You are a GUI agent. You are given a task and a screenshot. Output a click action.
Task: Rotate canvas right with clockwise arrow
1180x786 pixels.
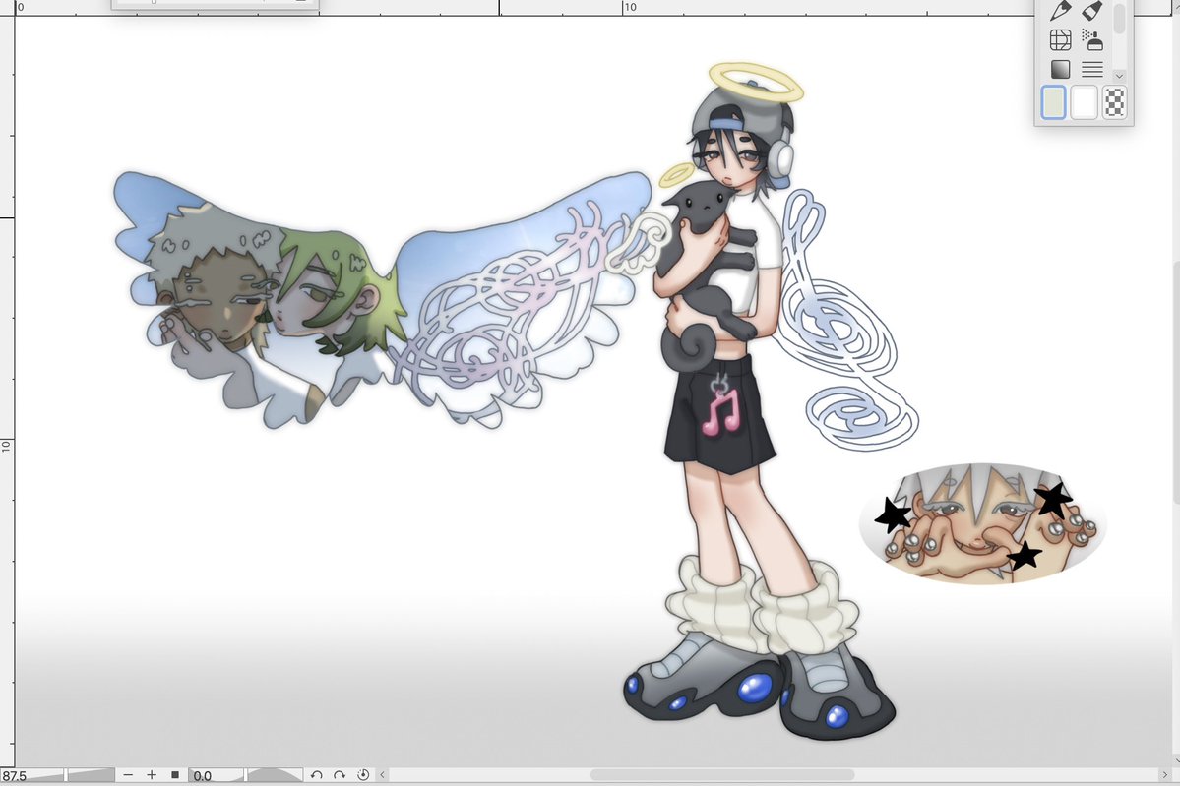(x=340, y=775)
